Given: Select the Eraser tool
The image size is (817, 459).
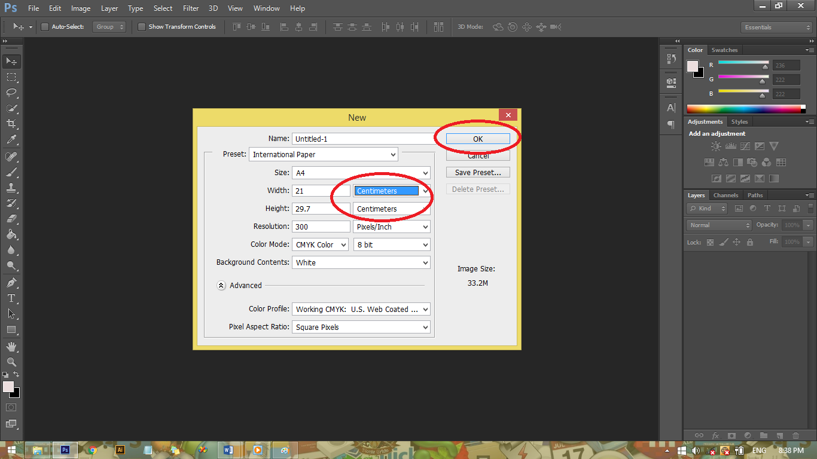Looking at the screenshot, I should (x=11, y=219).
